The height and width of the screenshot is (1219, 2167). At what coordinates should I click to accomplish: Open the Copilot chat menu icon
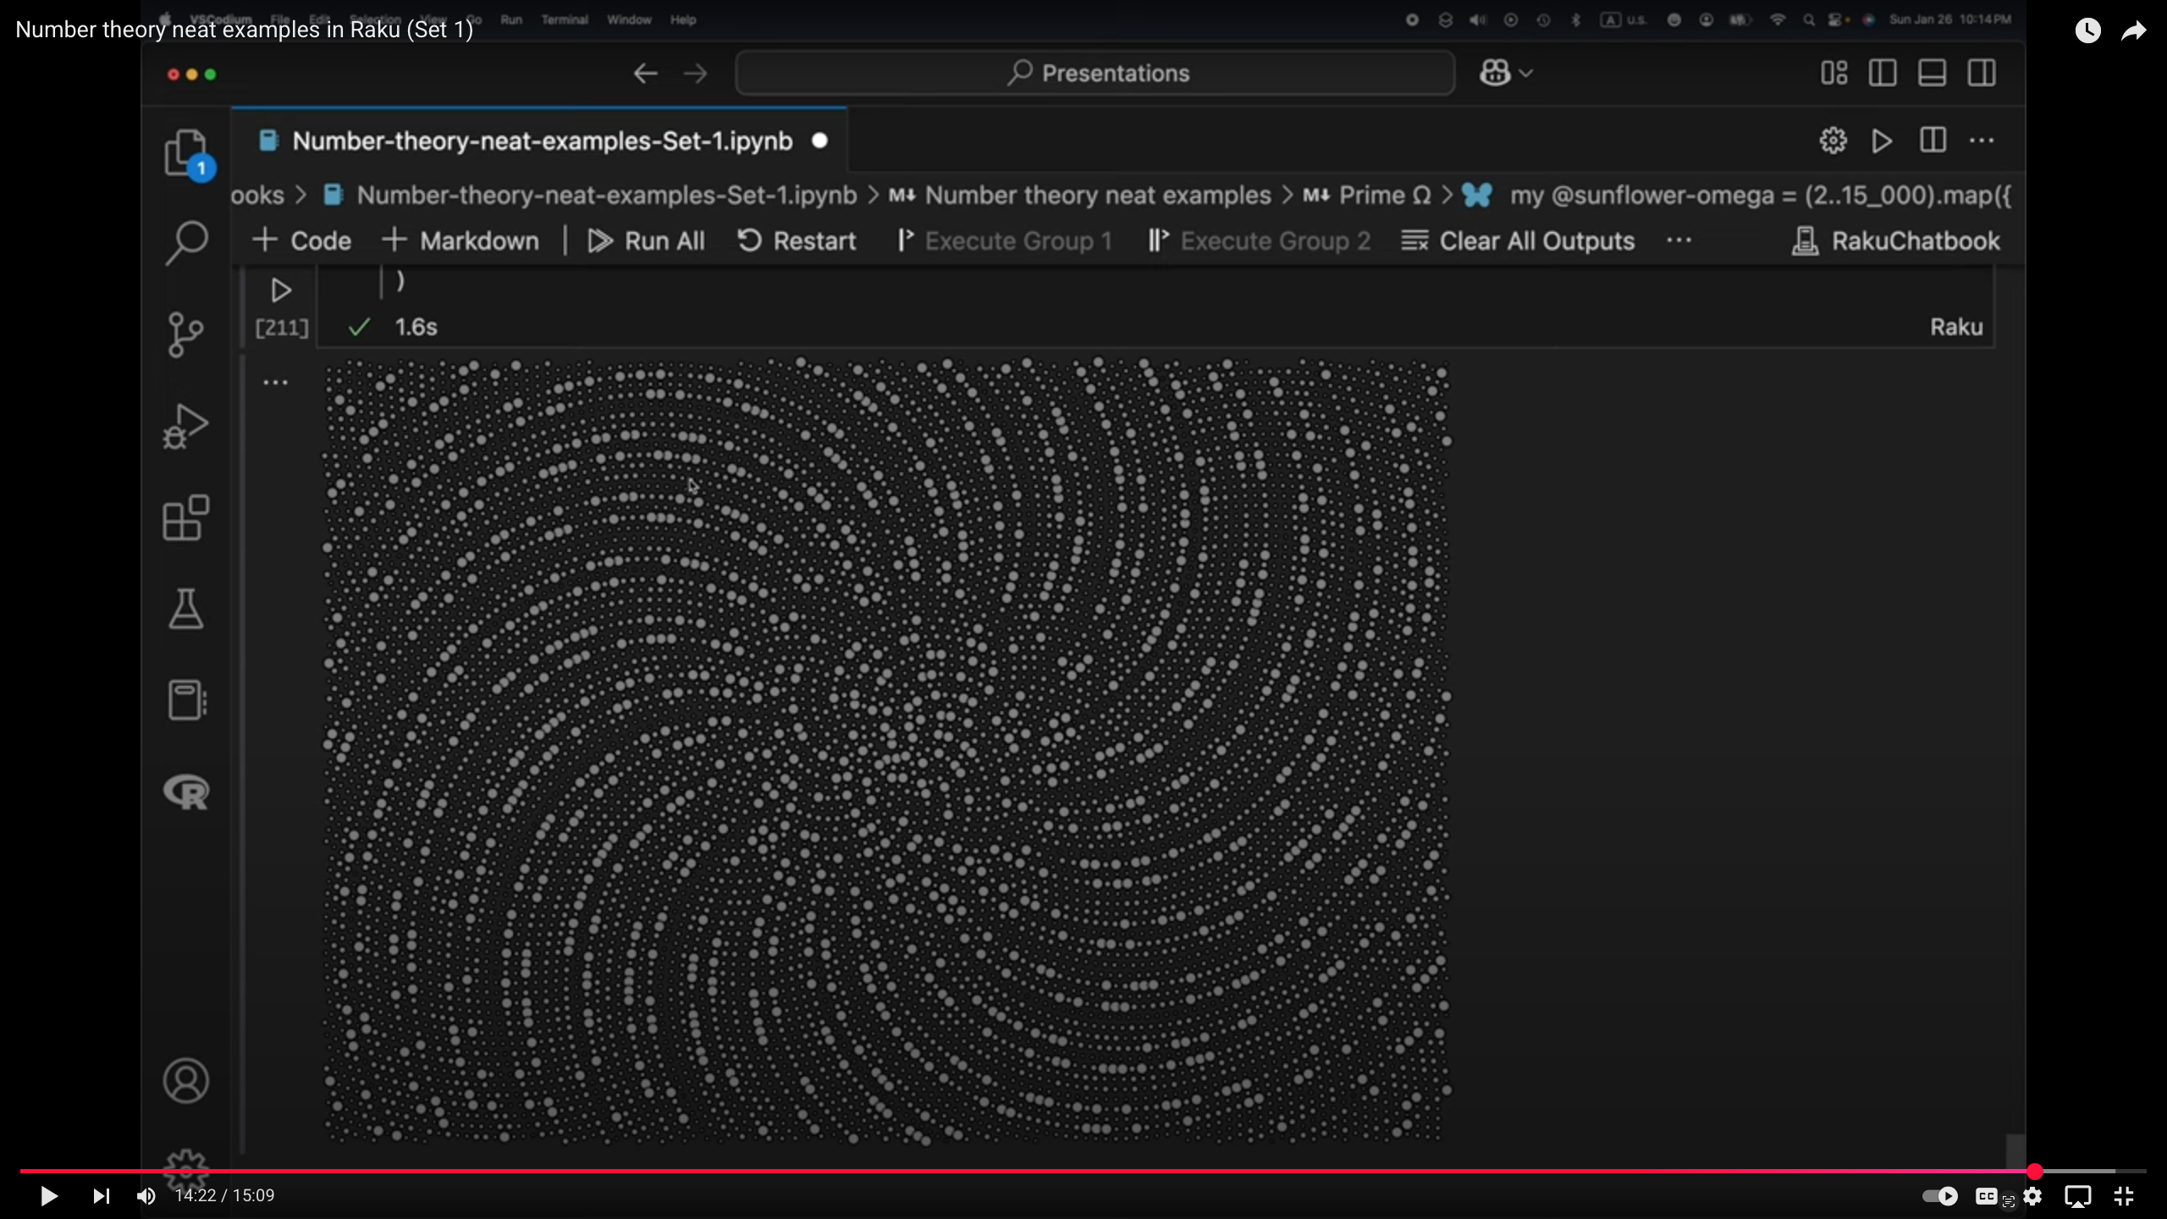coord(1505,74)
